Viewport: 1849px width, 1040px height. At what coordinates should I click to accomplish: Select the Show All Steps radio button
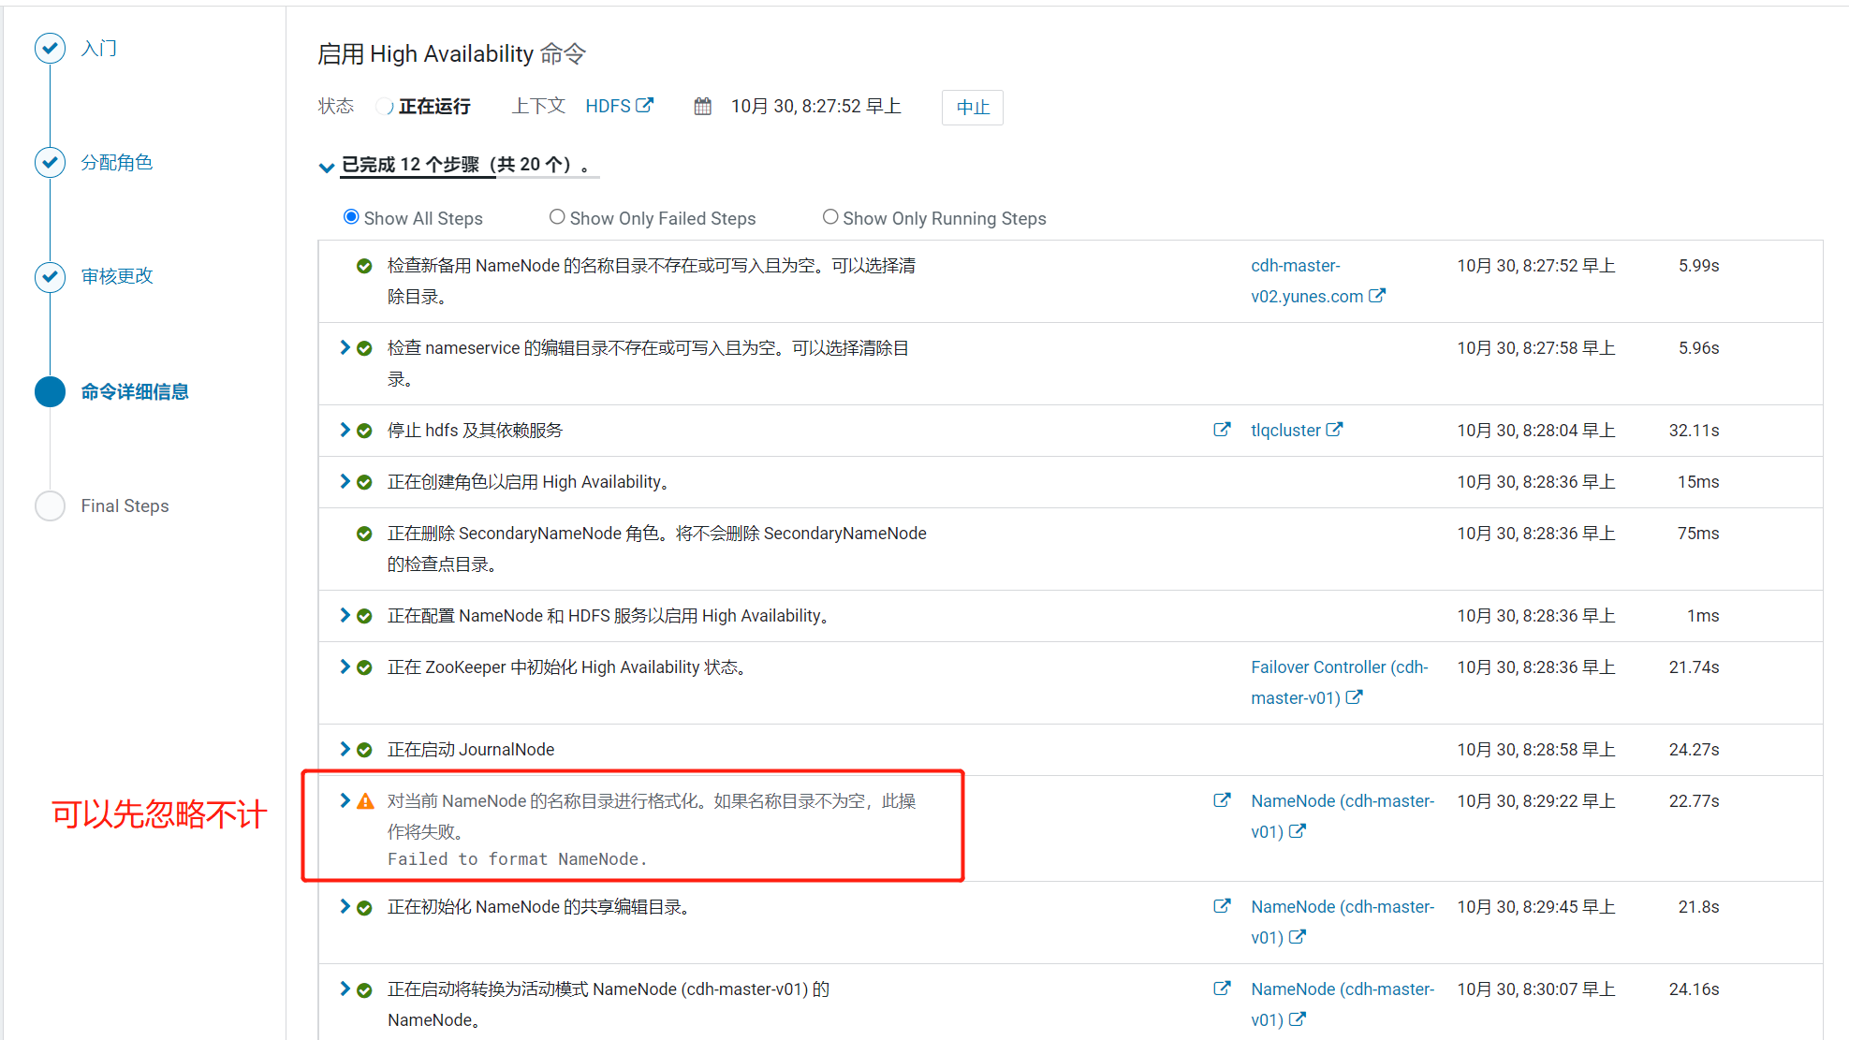[x=351, y=217]
